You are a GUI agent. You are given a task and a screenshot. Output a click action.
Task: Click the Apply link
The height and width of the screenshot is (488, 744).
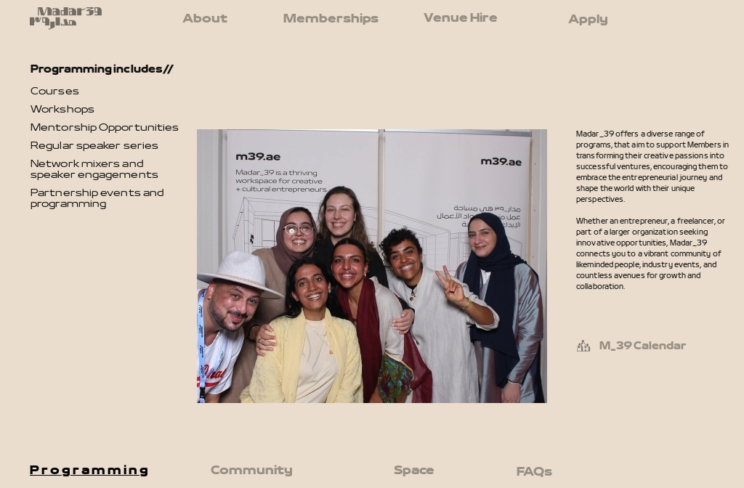point(588,20)
